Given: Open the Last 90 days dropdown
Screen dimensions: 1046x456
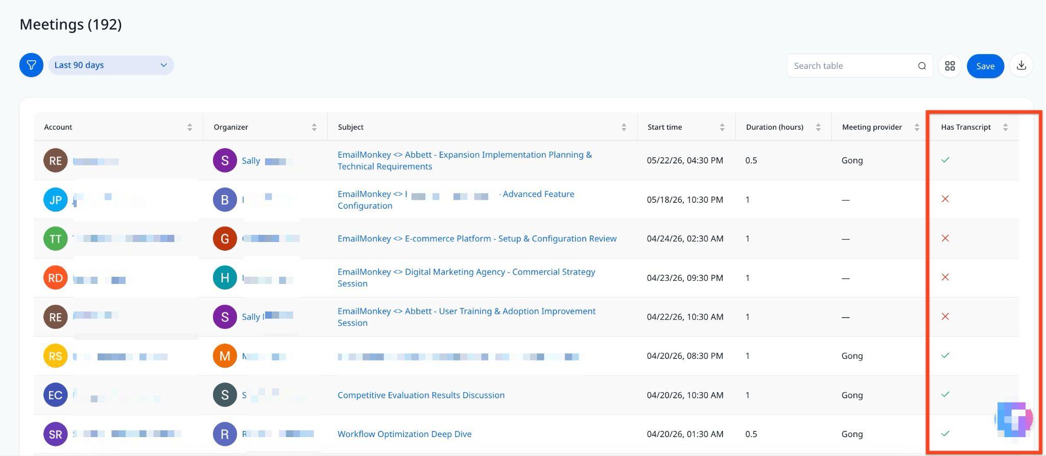Looking at the screenshot, I should coord(111,65).
